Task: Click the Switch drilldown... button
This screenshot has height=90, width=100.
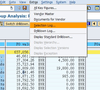Action: pos(17,24)
